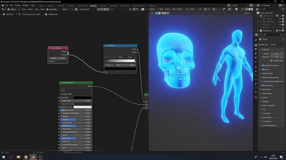The height and width of the screenshot is (160, 286).
Task: Collapse the Sampling panel
Action: pyautogui.click(x=272, y=49)
